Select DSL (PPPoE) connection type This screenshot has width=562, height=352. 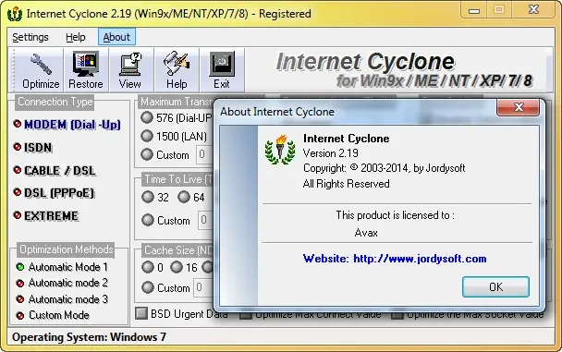[54, 193]
